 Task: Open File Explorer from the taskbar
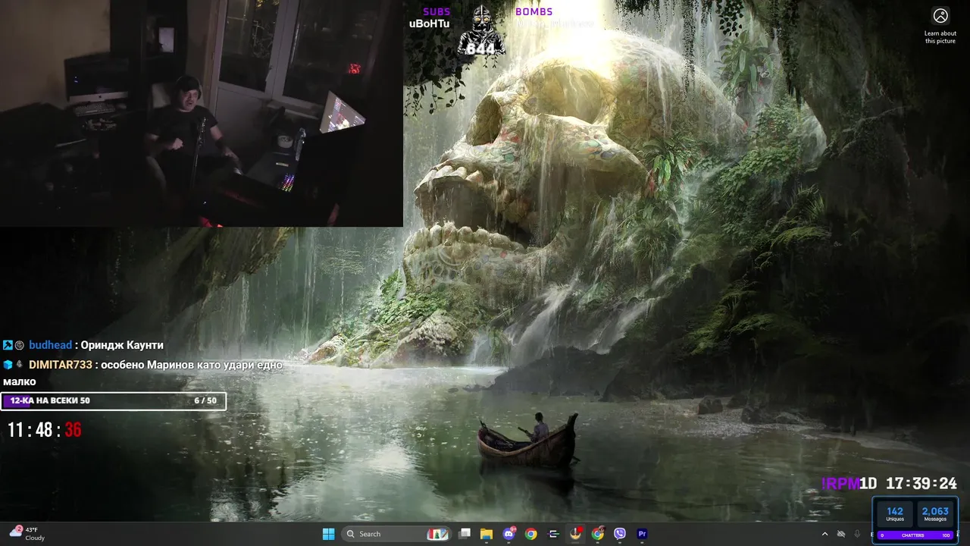point(487,534)
